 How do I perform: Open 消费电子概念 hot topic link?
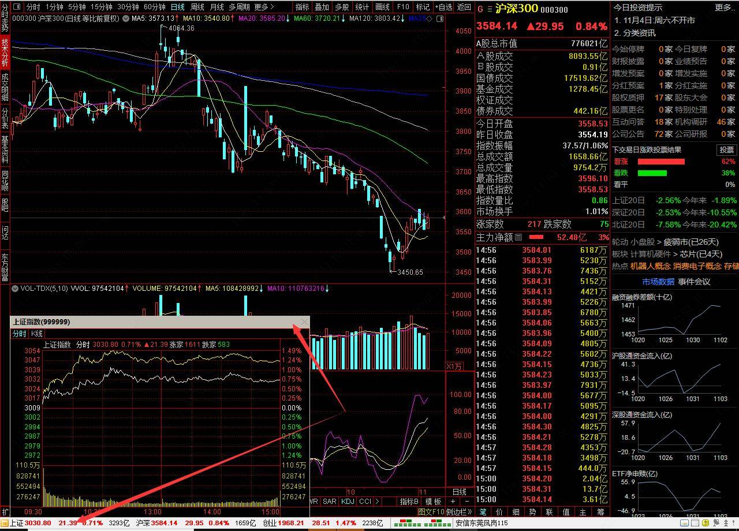(x=697, y=266)
